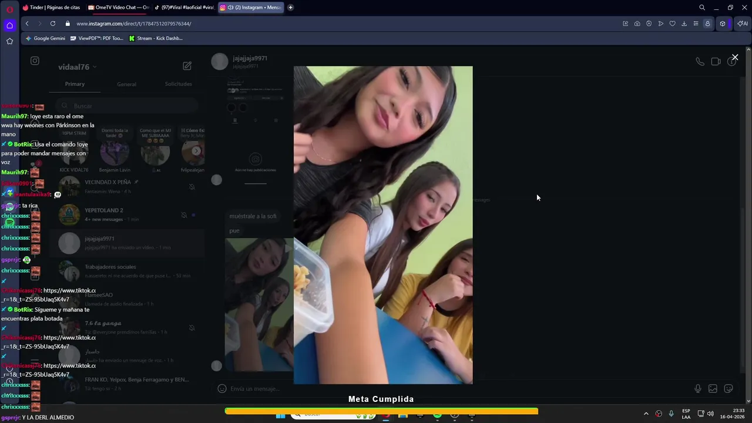
Task: Reload the Instagram page
Action: [x=53, y=23]
